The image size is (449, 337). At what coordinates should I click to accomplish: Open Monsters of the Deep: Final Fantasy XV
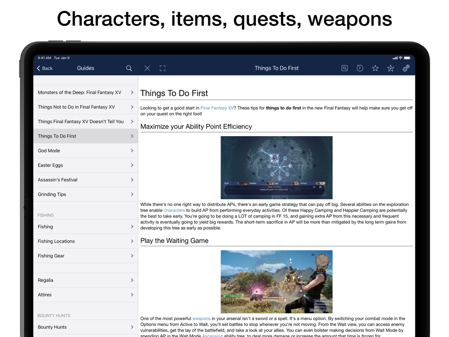[86, 93]
